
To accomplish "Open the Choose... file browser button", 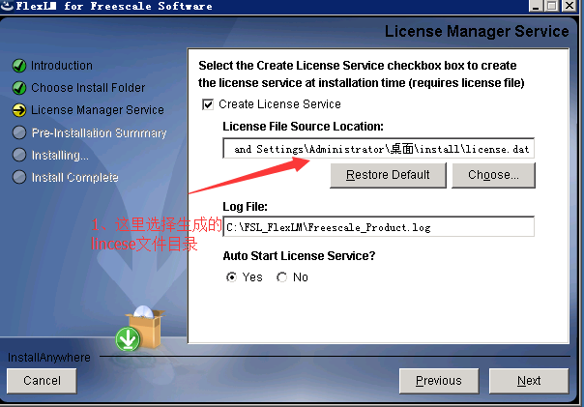I will tap(493, 175).
